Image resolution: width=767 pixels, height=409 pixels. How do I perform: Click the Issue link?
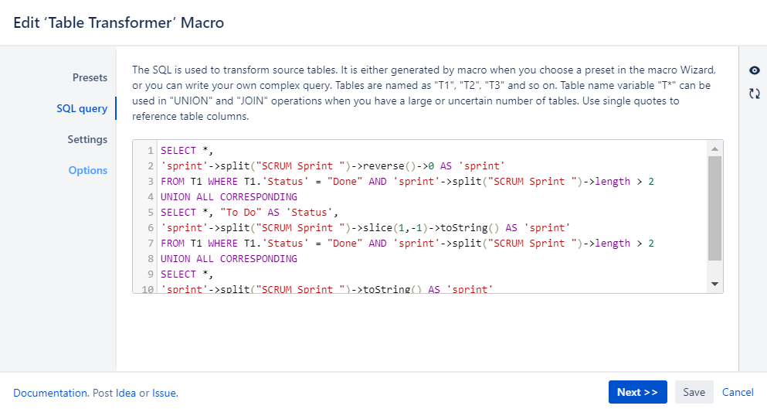(x=164, y=393)
